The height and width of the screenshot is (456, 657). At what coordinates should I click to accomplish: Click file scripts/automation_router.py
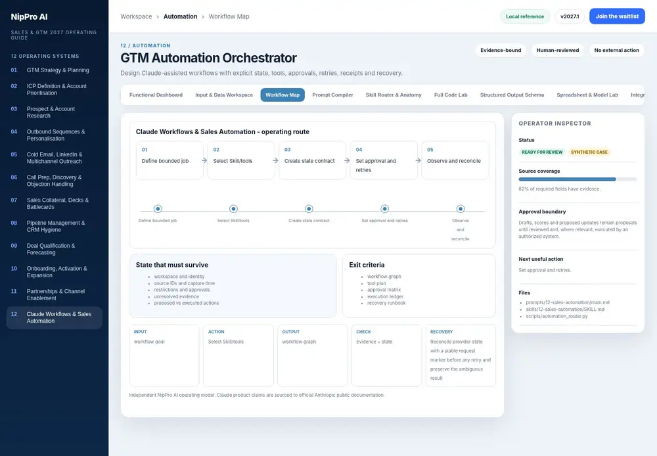click(x=556, y=316)
